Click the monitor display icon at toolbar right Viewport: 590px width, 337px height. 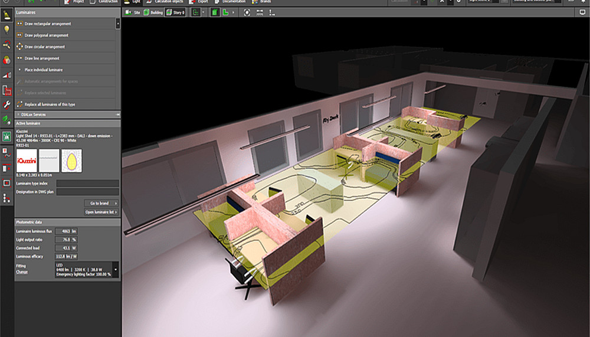coord(582,12)
